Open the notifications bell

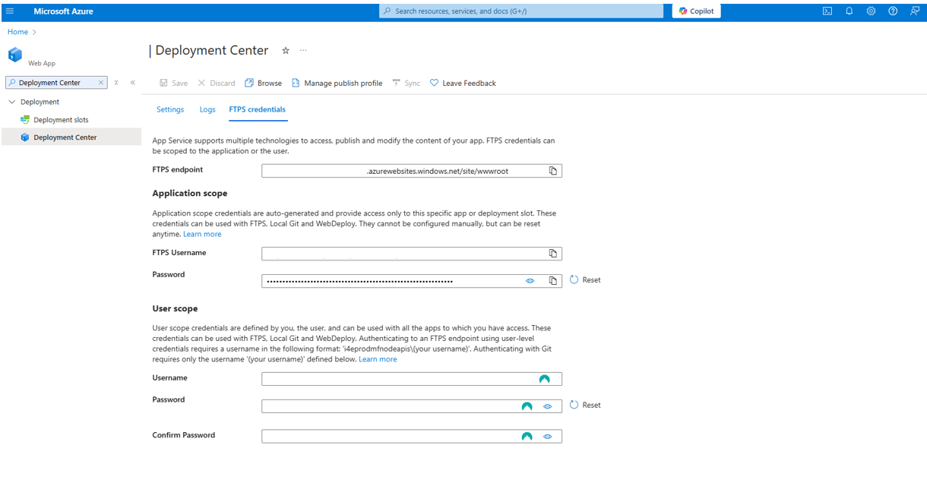click(849, 11)
